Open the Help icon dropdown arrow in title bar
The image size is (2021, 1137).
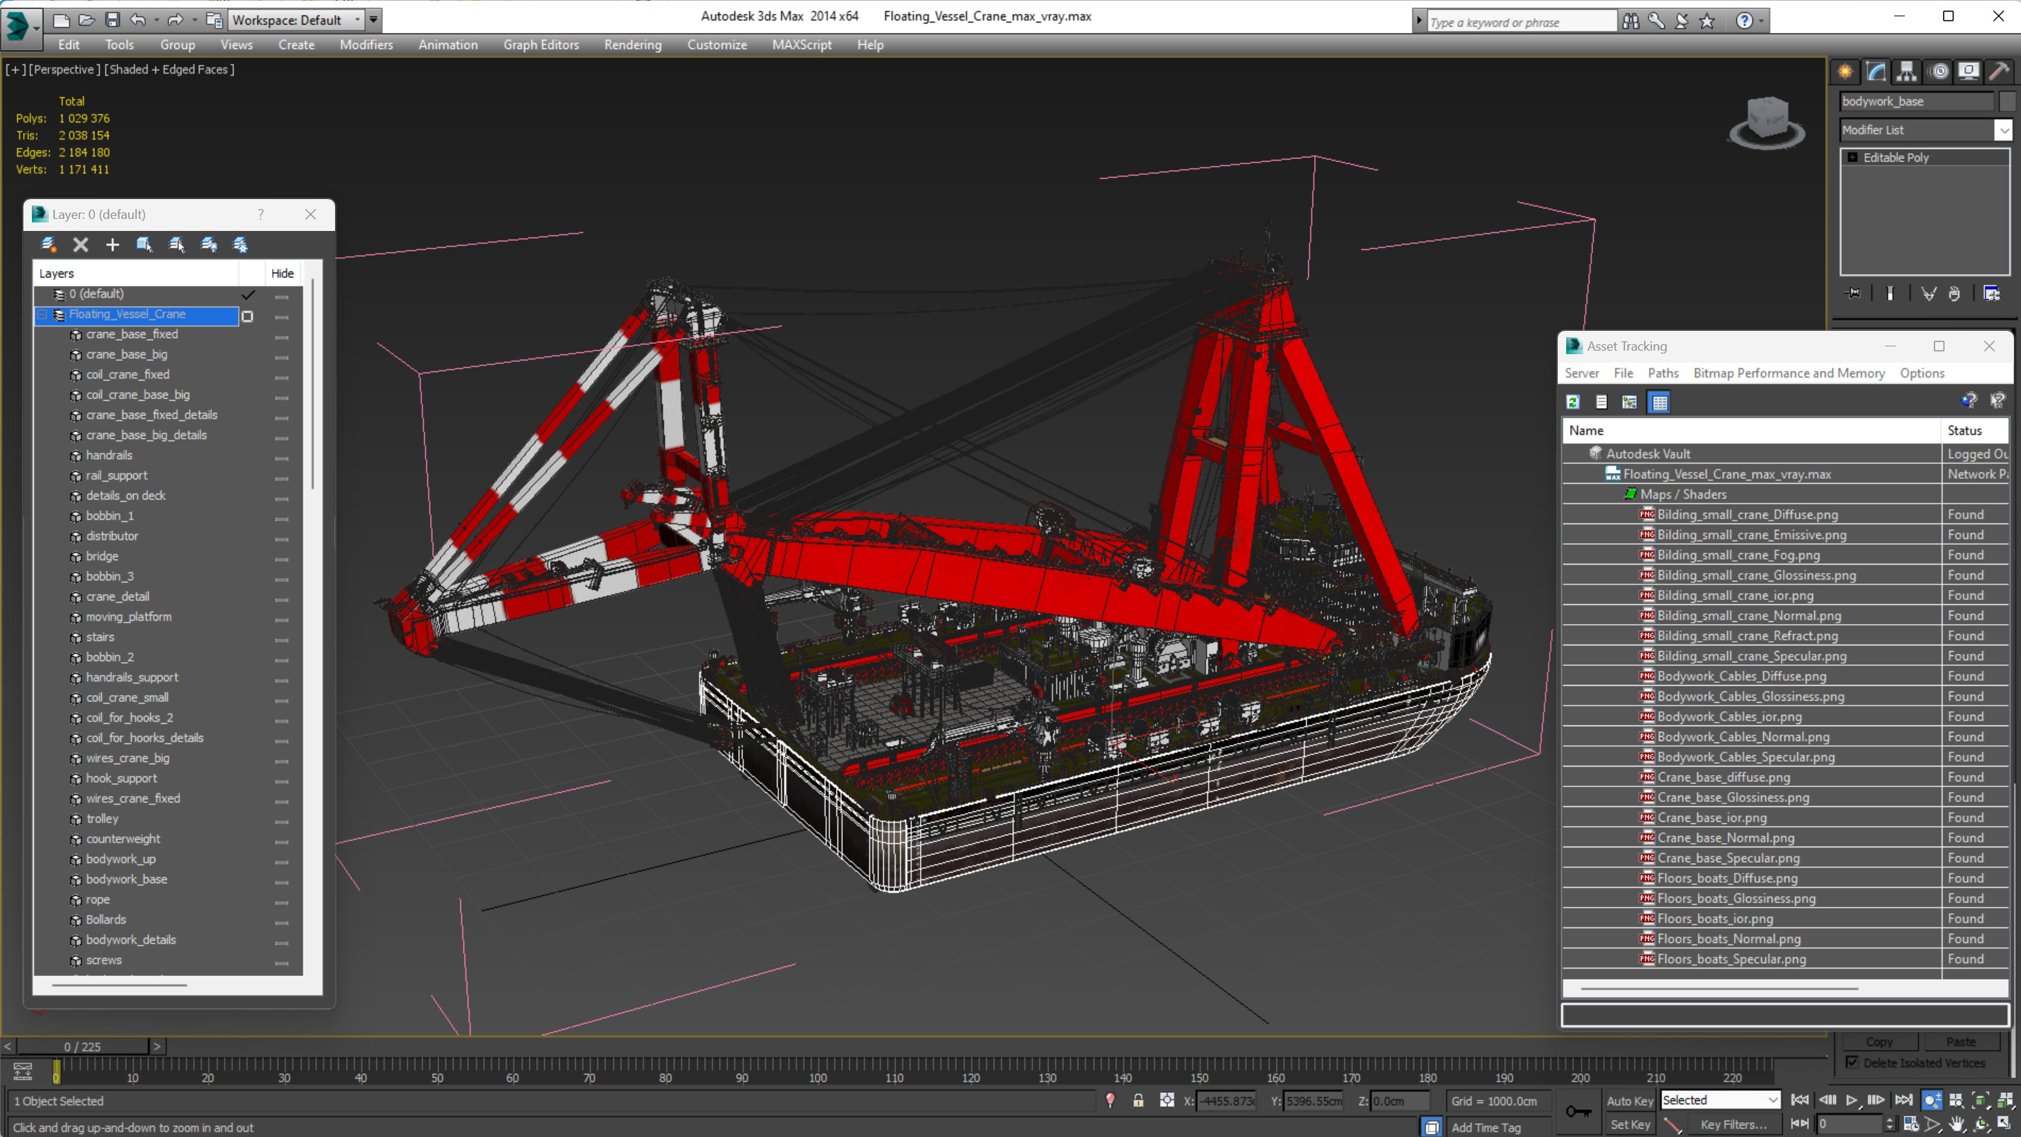1762,21
